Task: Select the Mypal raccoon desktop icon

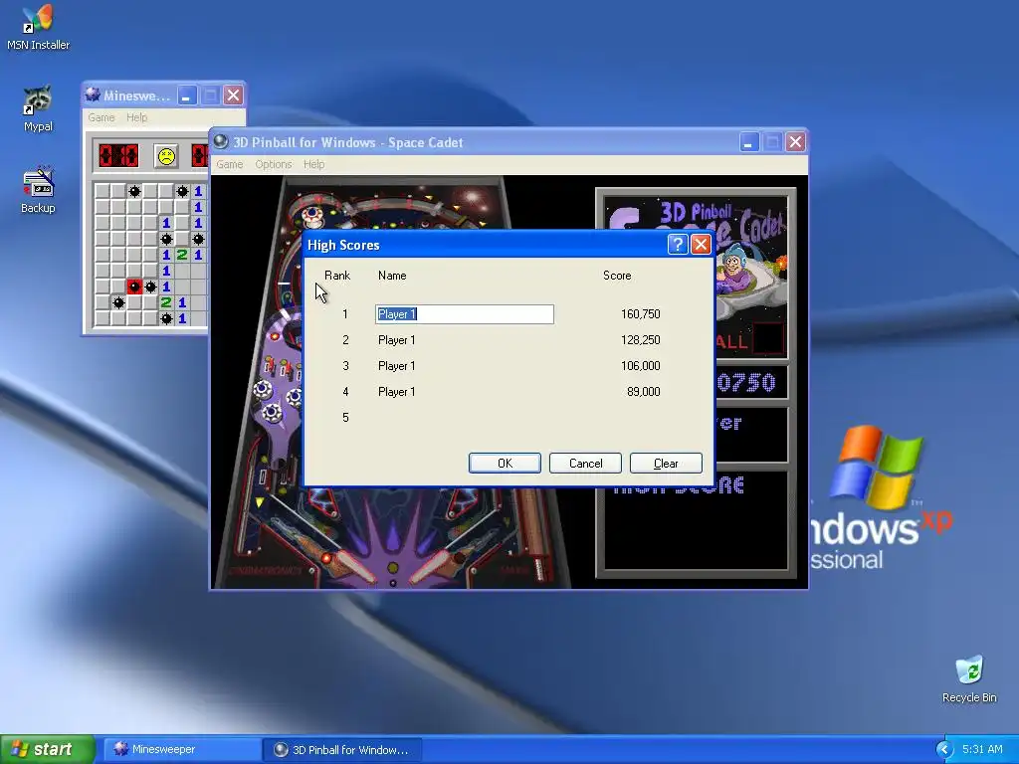Action: (38, 107)
